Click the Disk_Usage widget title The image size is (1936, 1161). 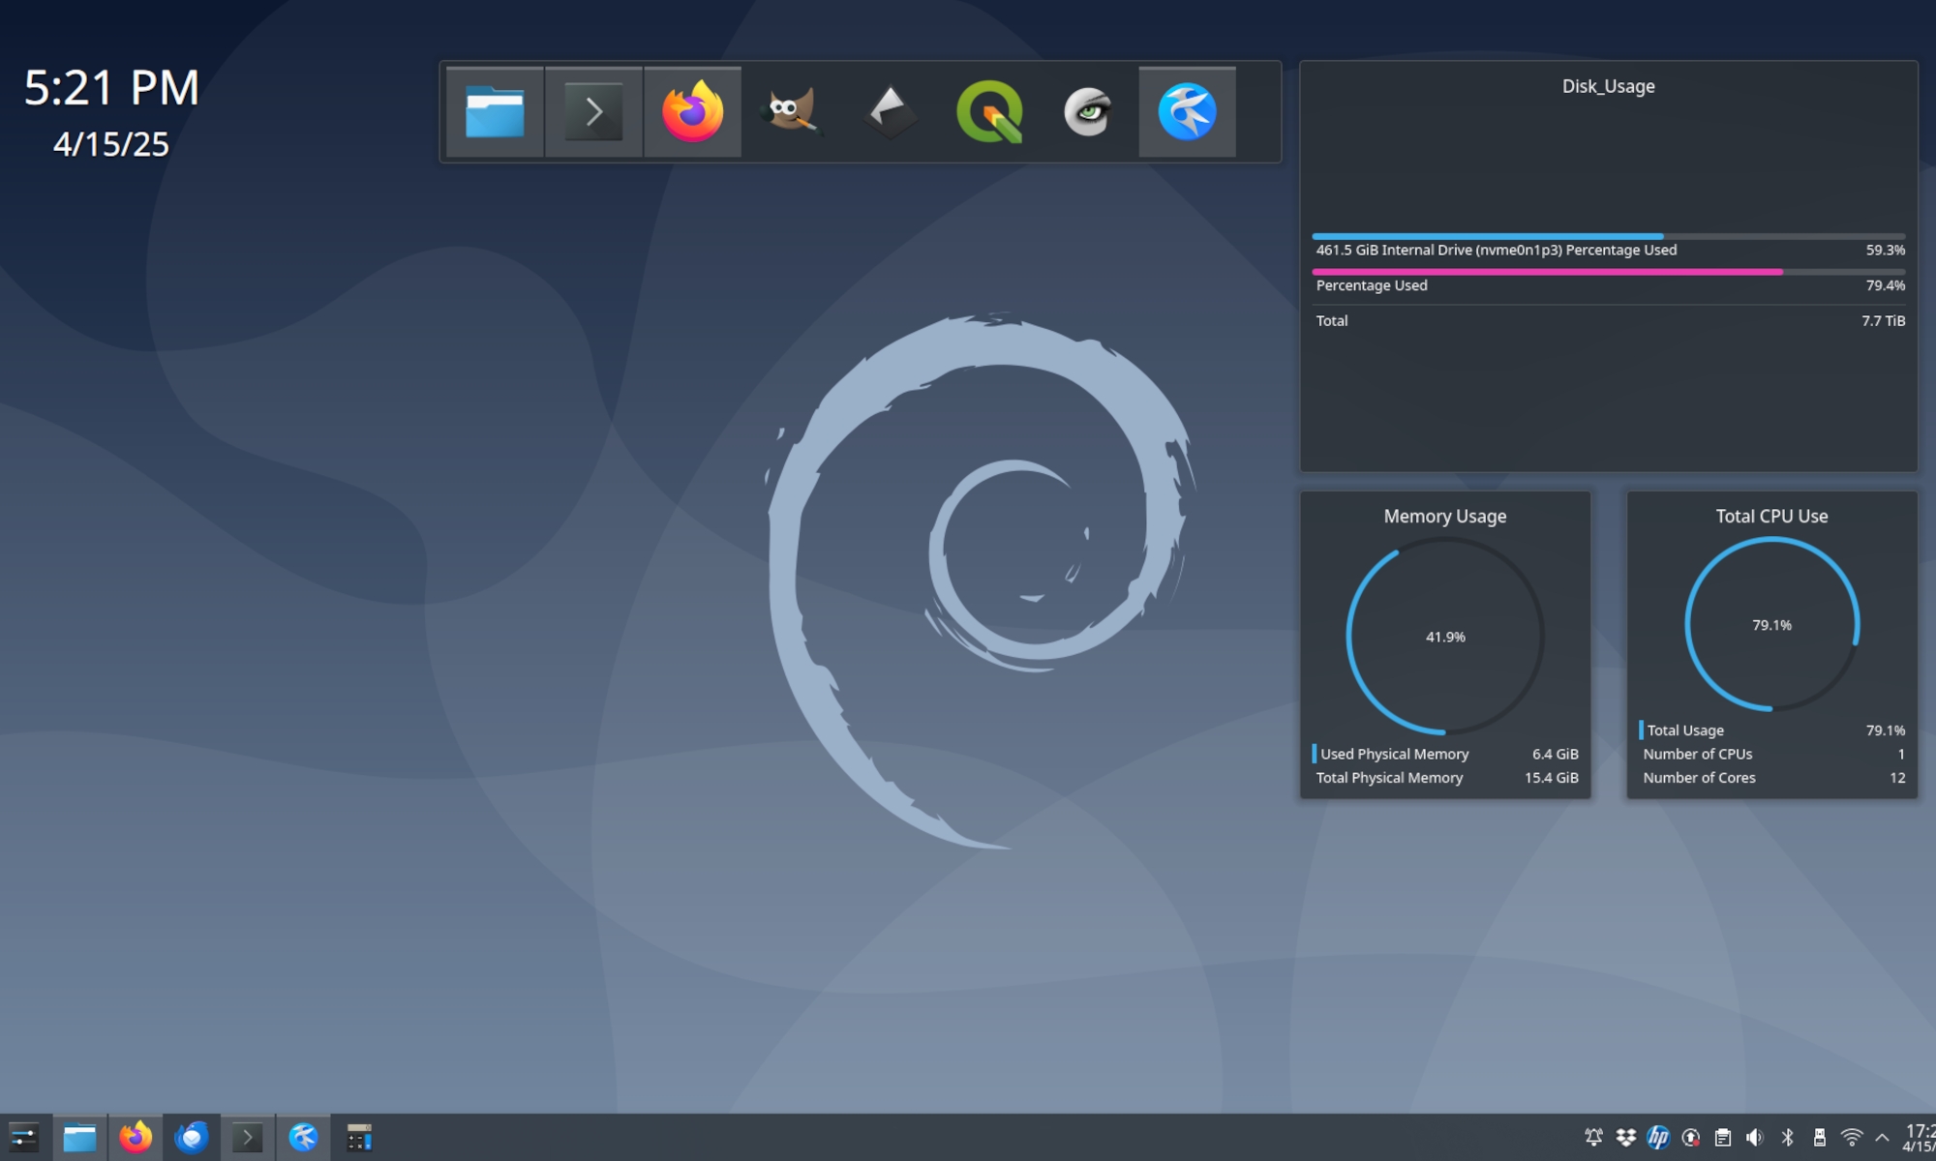coord(1608,86)
